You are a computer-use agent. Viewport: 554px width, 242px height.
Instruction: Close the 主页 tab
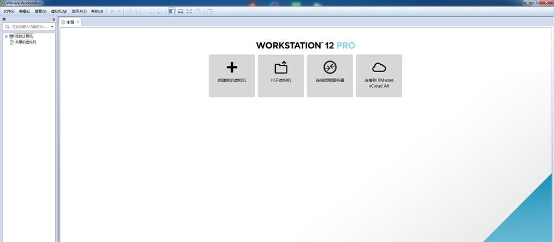pos(78,22)
